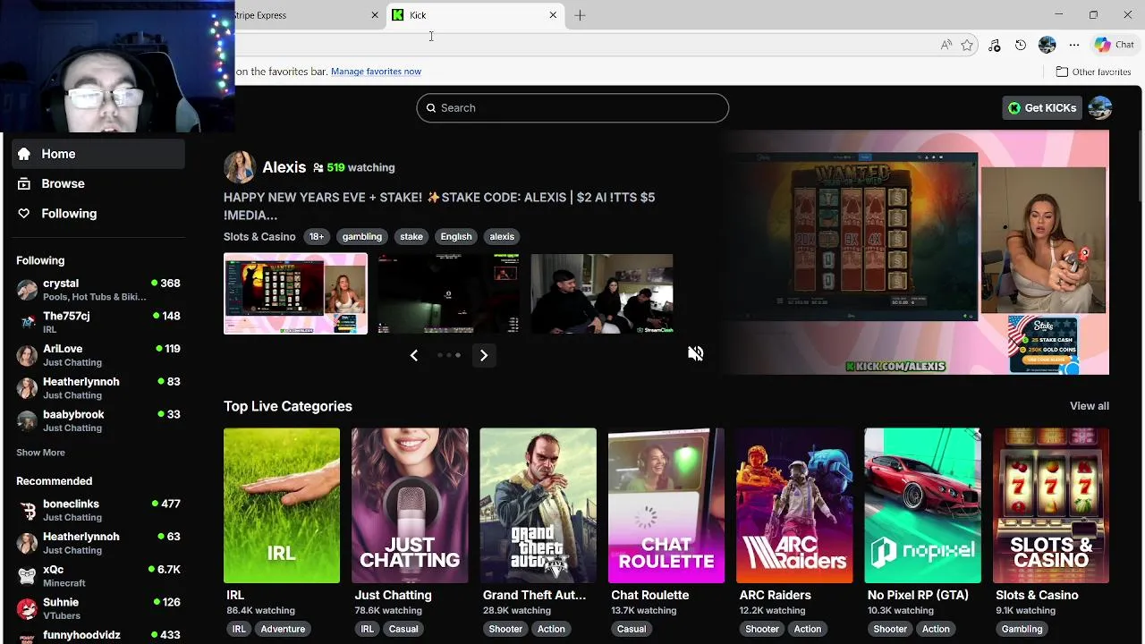This screenshot has height=644, width=1145.
Task: Open Copilot Chat in browser toolbar
Action: (1115, 45)
